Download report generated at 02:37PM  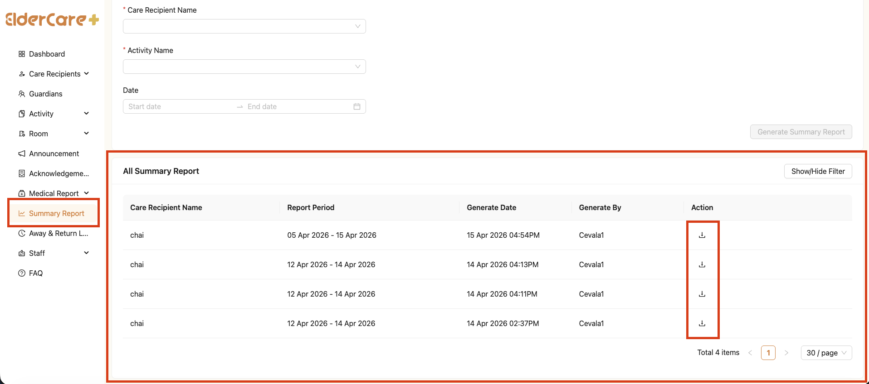click(702, 323)
